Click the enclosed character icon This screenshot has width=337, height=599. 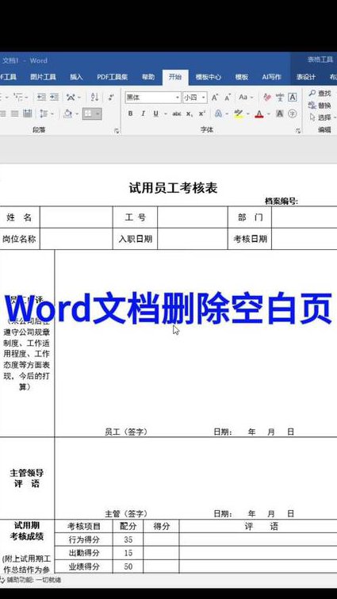coord(293,113)
